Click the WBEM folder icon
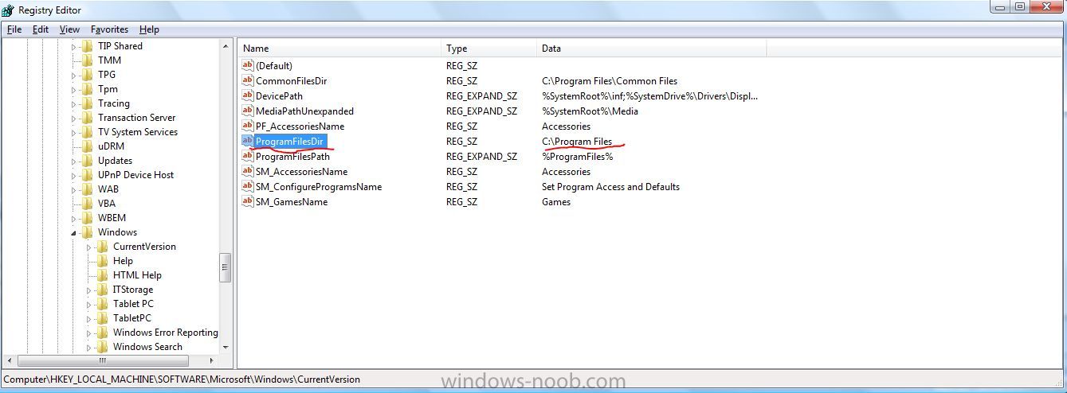Screen dimensions: 1067x393 (x=88, y=218)
